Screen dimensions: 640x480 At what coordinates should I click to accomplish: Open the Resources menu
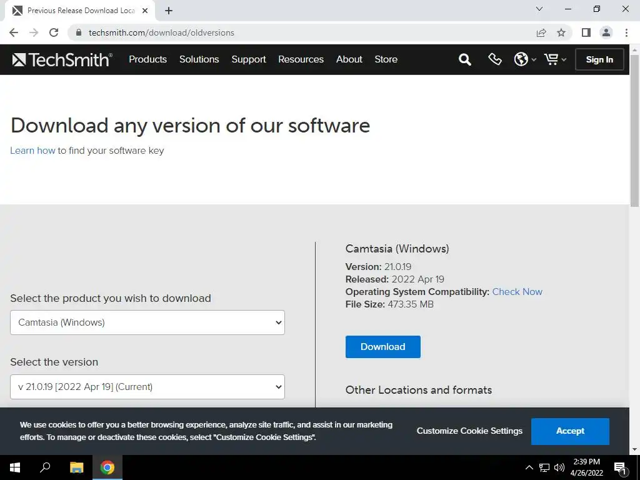click(301, 59)
